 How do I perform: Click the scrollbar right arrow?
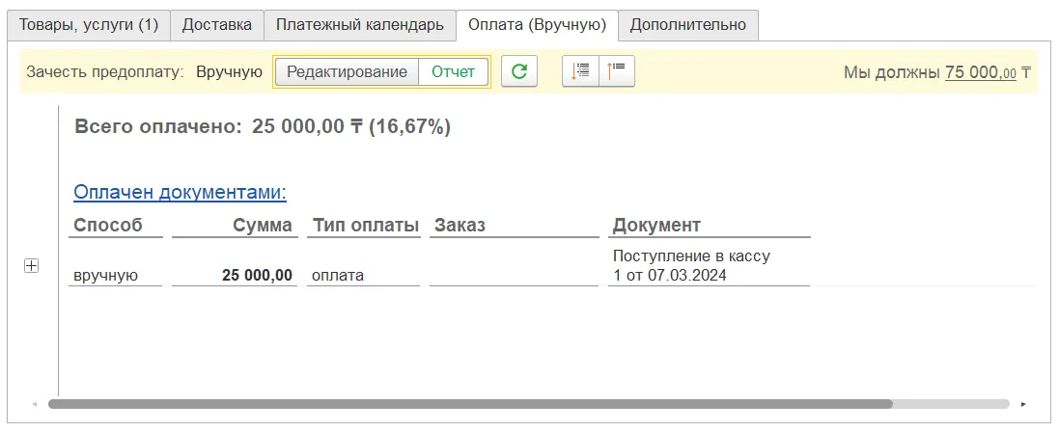point(1024,404)
